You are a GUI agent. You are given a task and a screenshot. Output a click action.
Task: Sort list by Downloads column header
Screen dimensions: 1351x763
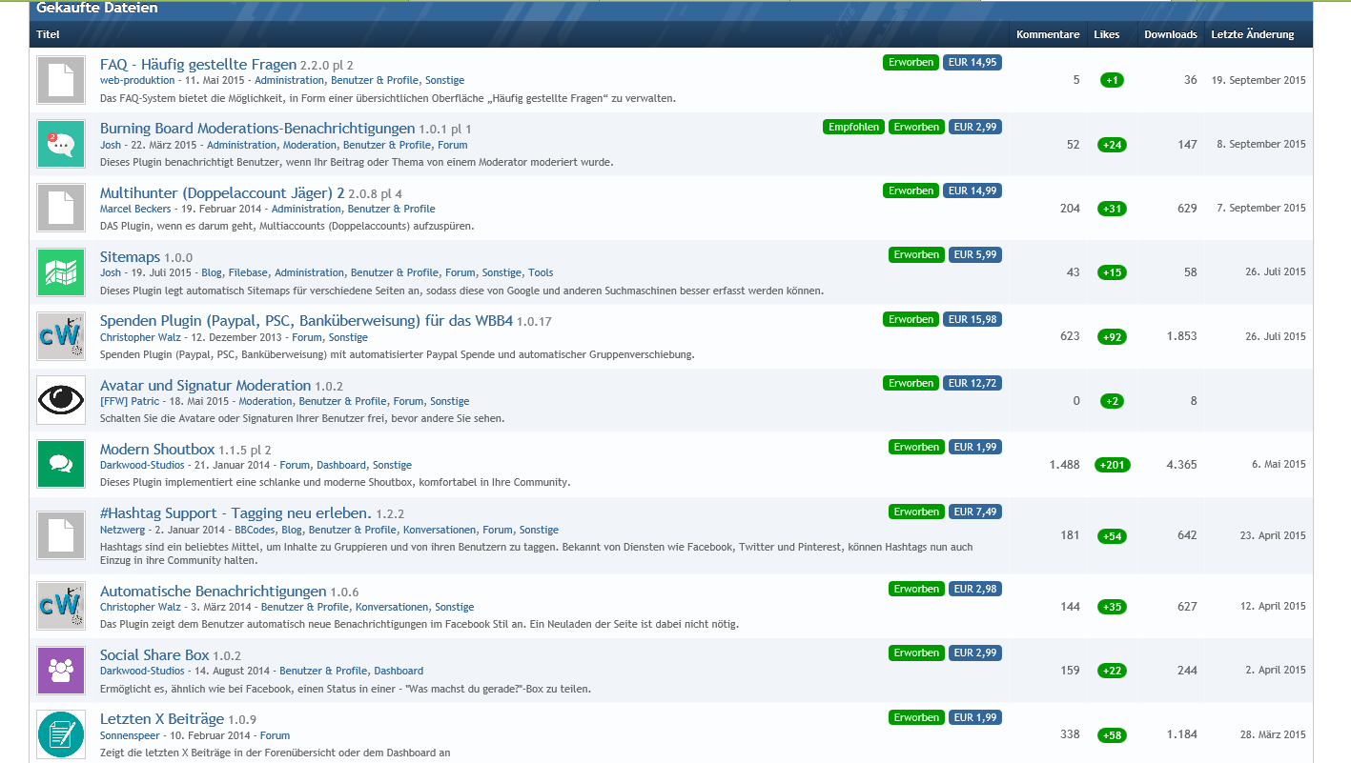(x=1170, y=34)
